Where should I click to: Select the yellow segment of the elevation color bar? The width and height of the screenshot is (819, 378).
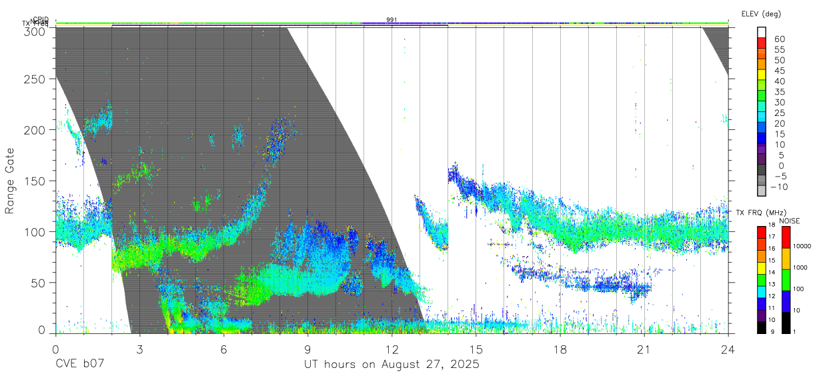click(x=762, y=75)
